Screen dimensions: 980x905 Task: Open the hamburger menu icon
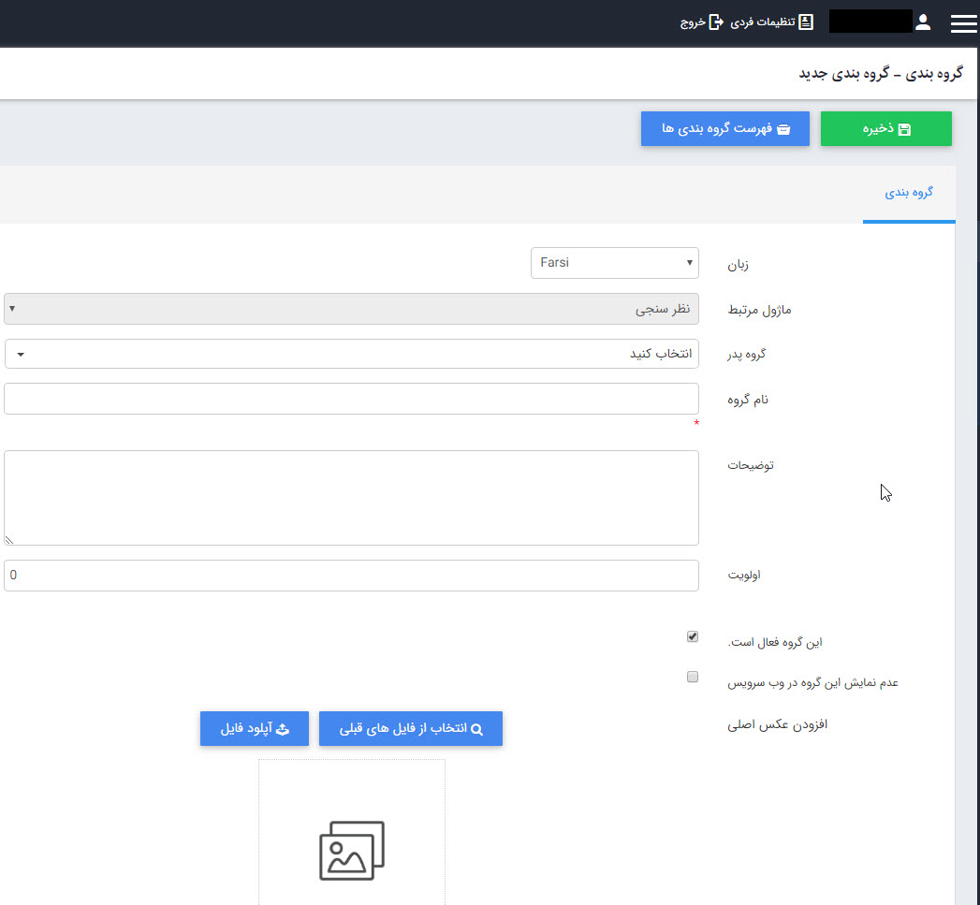tap(963, 23)
